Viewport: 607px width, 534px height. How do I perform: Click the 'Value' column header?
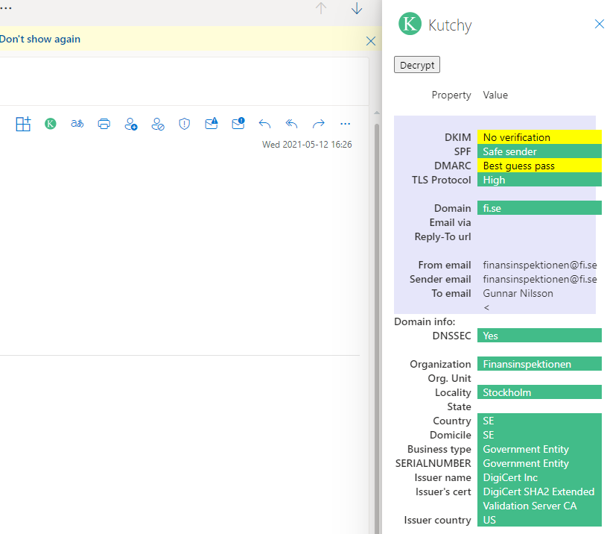pyautogui.click(x=495, y=95)
